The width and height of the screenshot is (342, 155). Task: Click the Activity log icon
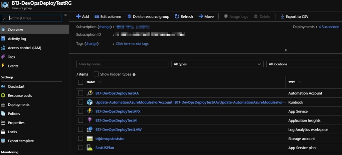tap(3, 39)
